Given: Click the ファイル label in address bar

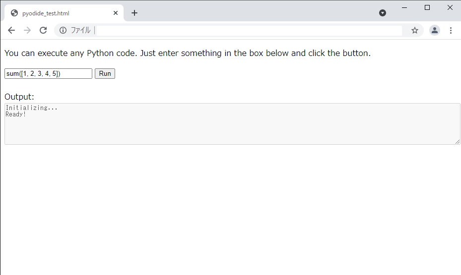Looking at the screenshot, I should click(x=80, y=30).
